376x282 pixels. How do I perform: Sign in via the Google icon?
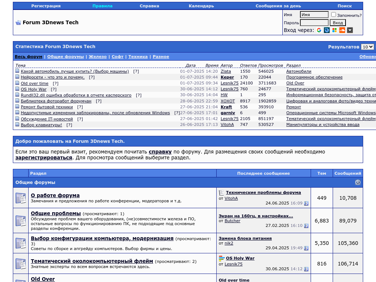(x=319, y=30)
